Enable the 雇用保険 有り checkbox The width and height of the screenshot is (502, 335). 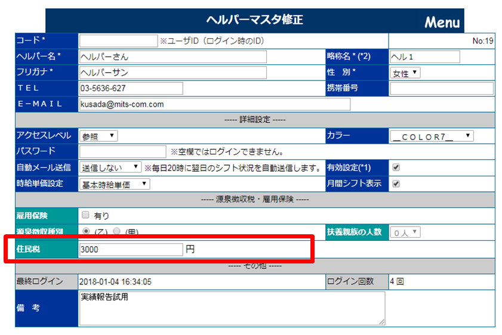[x=85, y=215]
